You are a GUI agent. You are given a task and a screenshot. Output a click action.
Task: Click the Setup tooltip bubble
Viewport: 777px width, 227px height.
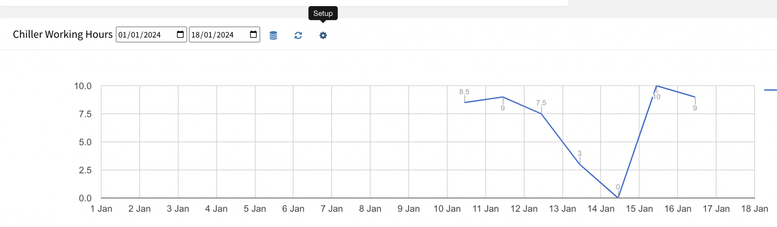click(x=323, y=13)
